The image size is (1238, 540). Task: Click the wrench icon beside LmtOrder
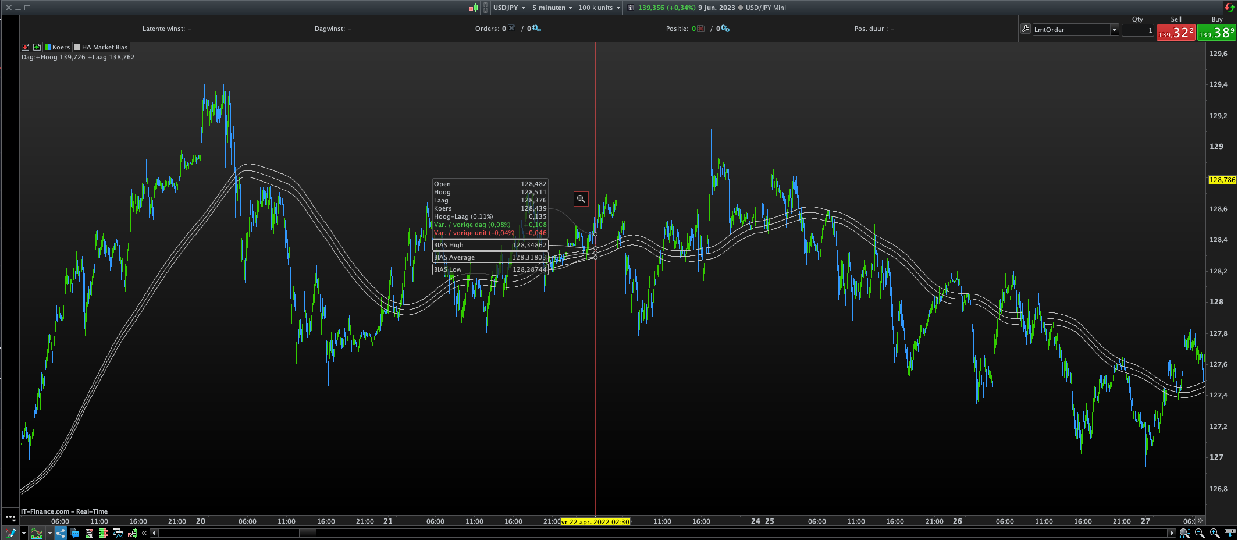click(1026, 29)
